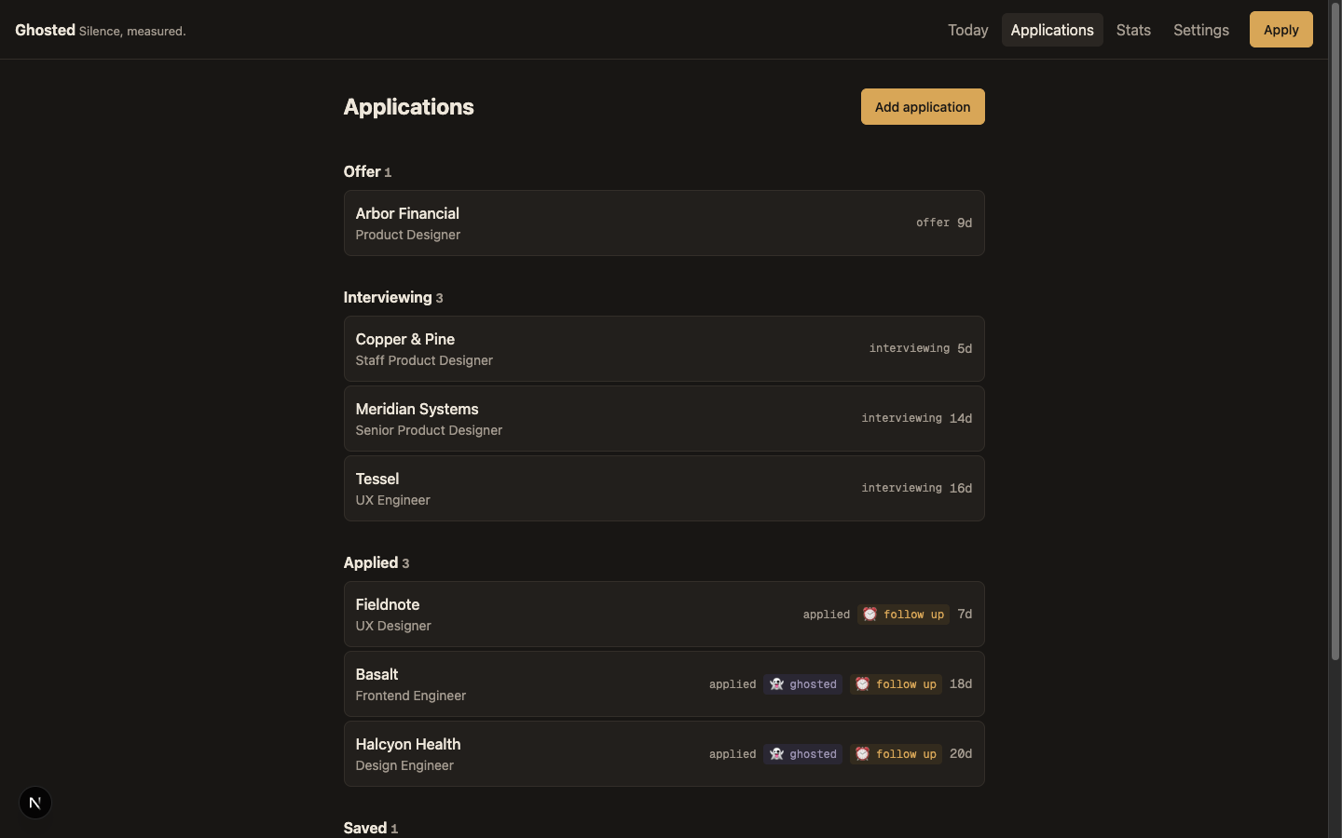The image size is (1342, 838).
Task: Click the Interviewing section heading
Action: [x=393, y=298]
